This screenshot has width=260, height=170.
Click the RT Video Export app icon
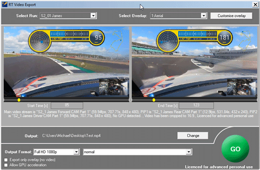5,4
